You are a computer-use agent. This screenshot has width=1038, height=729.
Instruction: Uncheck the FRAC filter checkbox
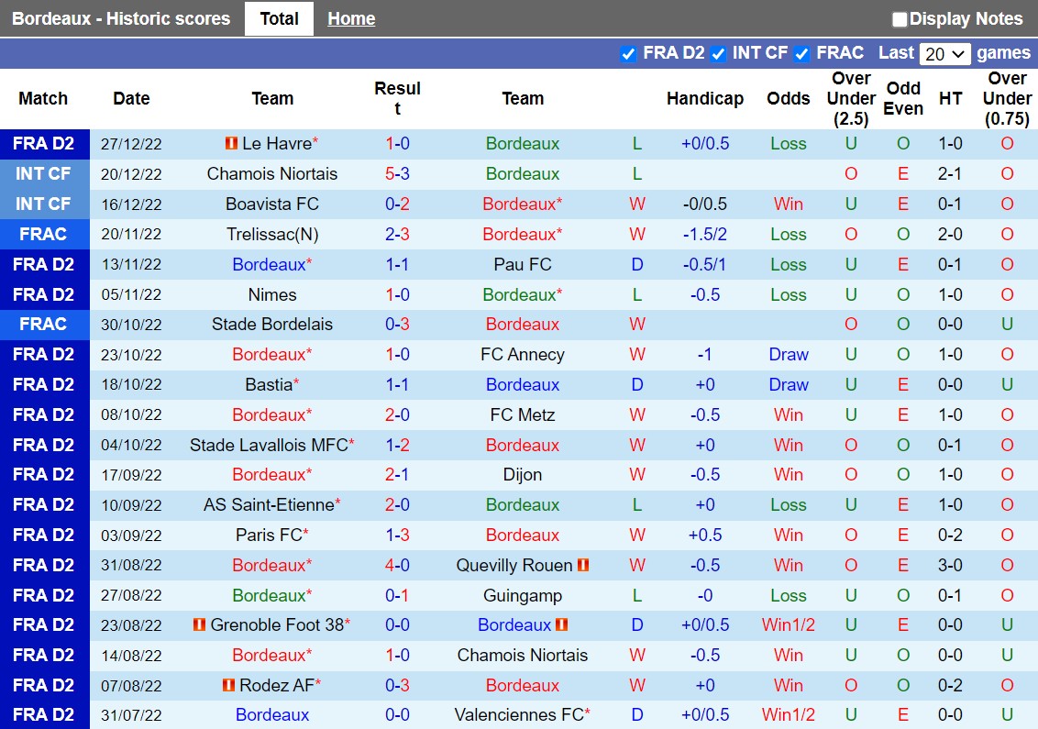pyautogui.click(x=801, y=53)
